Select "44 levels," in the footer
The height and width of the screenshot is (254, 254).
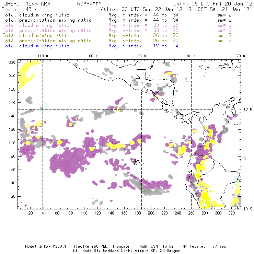(x=194, y=246)
